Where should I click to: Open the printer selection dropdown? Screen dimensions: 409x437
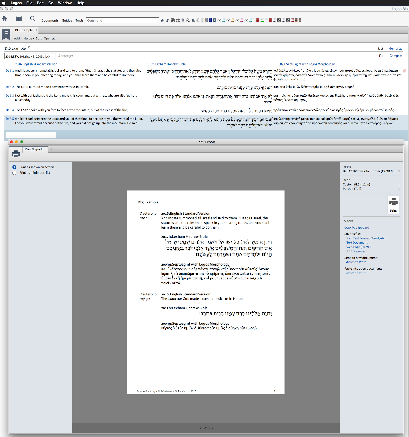(371, 171)
